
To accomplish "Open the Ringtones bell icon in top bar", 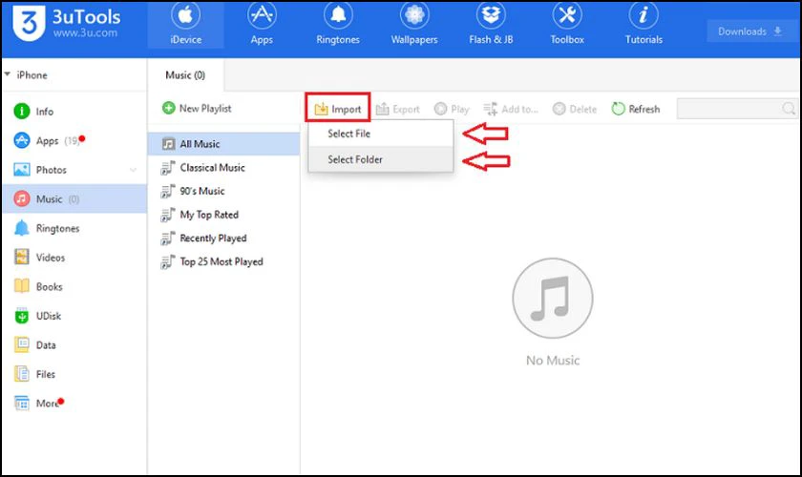I will coord(340,16).
